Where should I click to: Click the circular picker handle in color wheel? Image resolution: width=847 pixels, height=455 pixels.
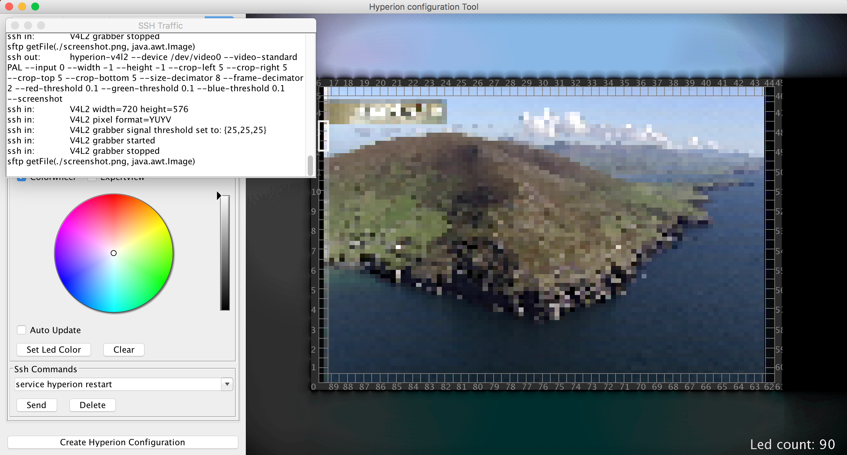pos(113,253)
